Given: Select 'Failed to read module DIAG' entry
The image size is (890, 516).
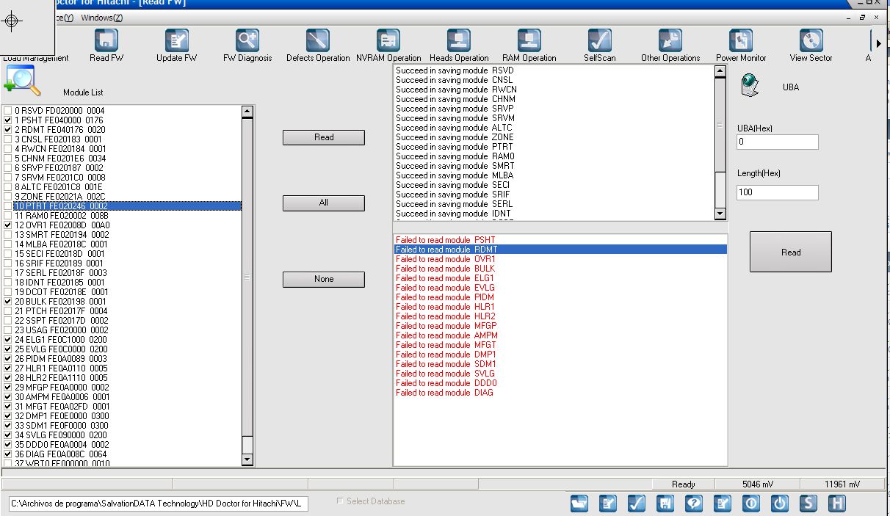Looking at the screenshot, I should click(560, 393).
